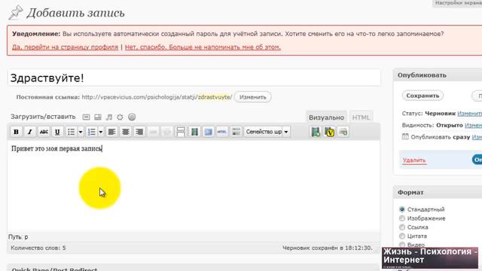Open the Семейство шрифтов font family dropdown
482x271 pixels.
coord(267,132)
